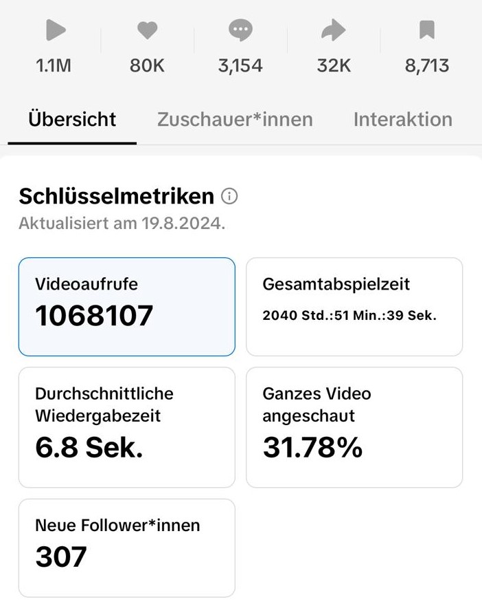Tap the bookmark saves icon
Screen dimensions: 482x604
[x=427, y=30]
